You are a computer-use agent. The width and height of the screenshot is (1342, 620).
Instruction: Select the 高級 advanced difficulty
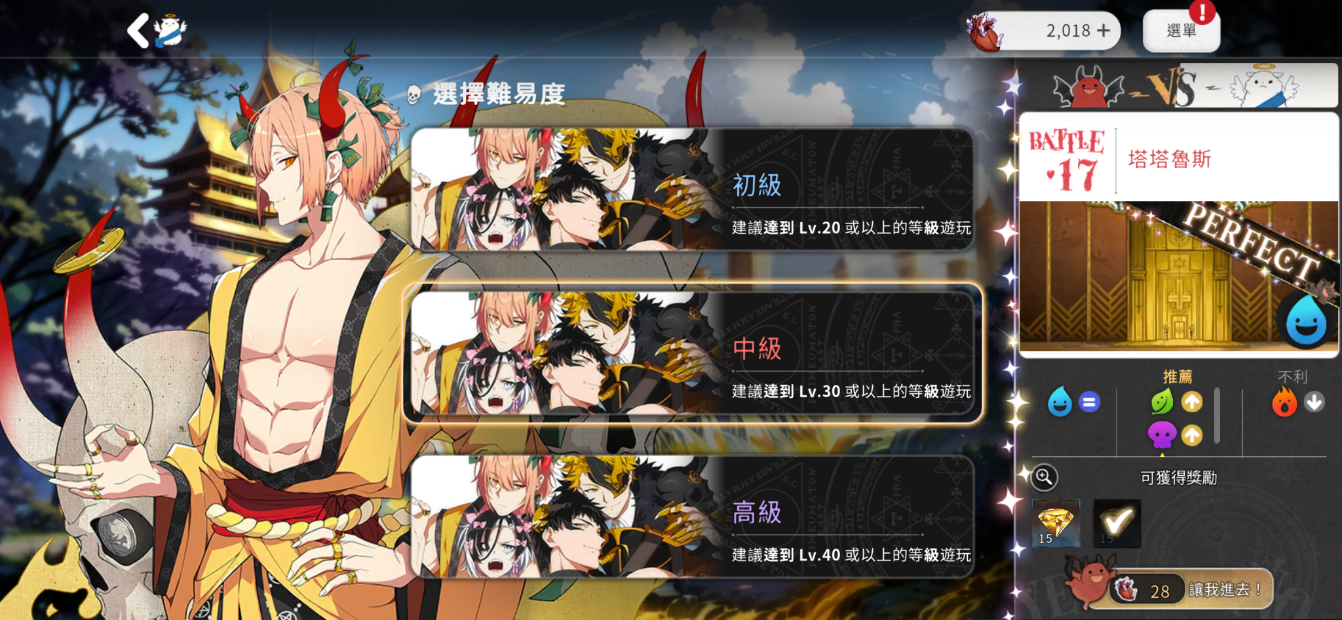tap(693, 516)
